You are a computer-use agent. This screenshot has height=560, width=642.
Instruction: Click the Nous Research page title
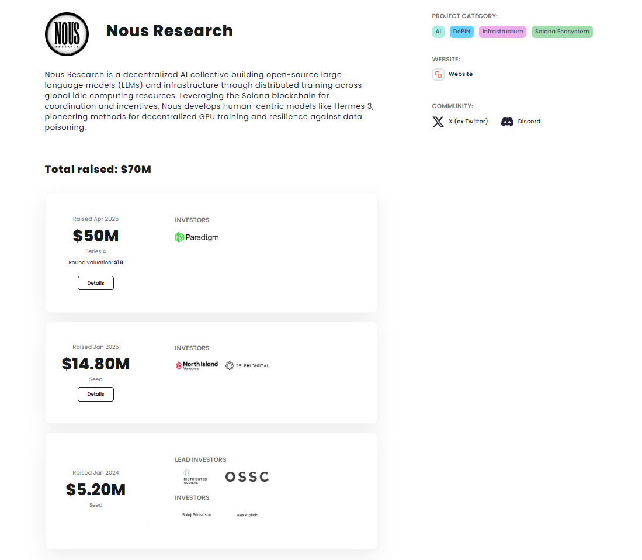coord(169,31)
